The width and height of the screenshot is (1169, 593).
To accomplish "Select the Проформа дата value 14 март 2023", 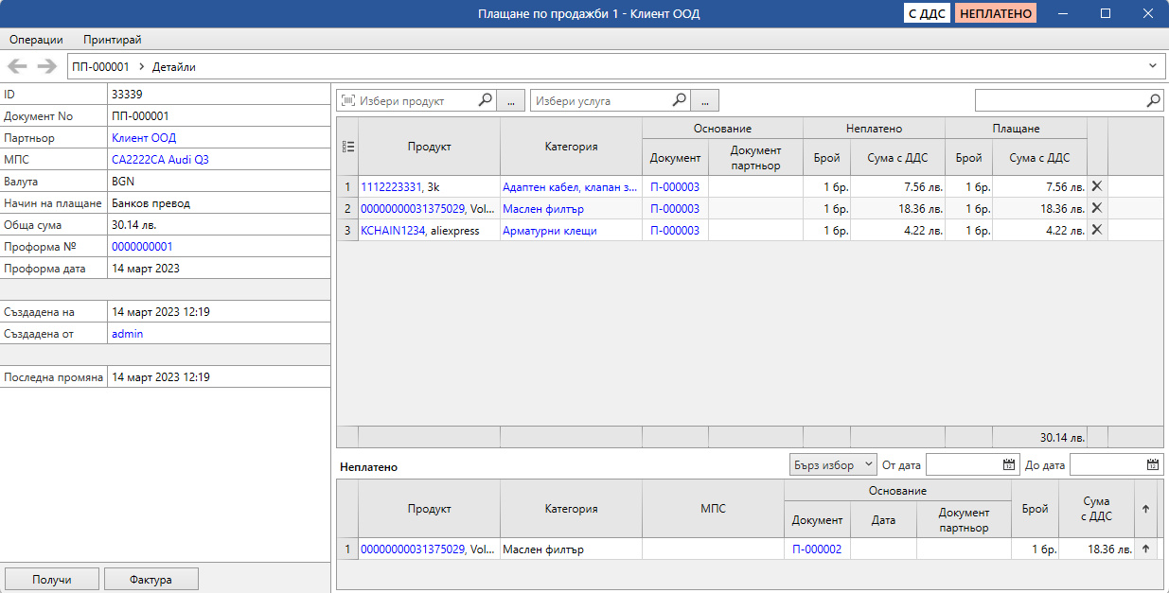I will click(145, 269).
